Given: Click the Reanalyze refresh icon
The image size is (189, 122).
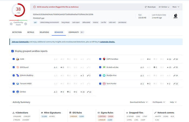Looking at the screenshot, I should (146, 7).
